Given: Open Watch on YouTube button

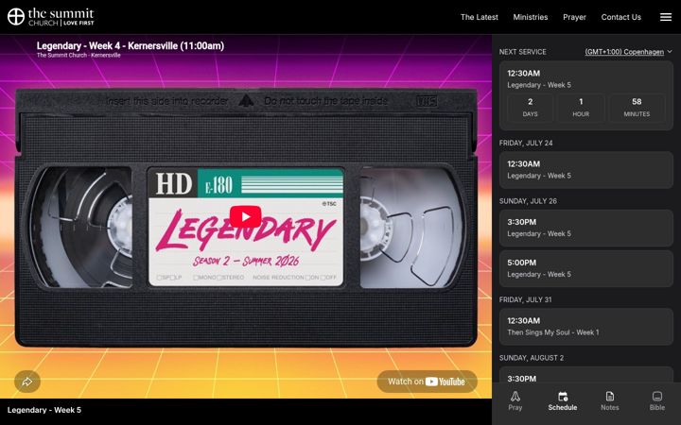Looking at the screenshot, I should point(427,382).
